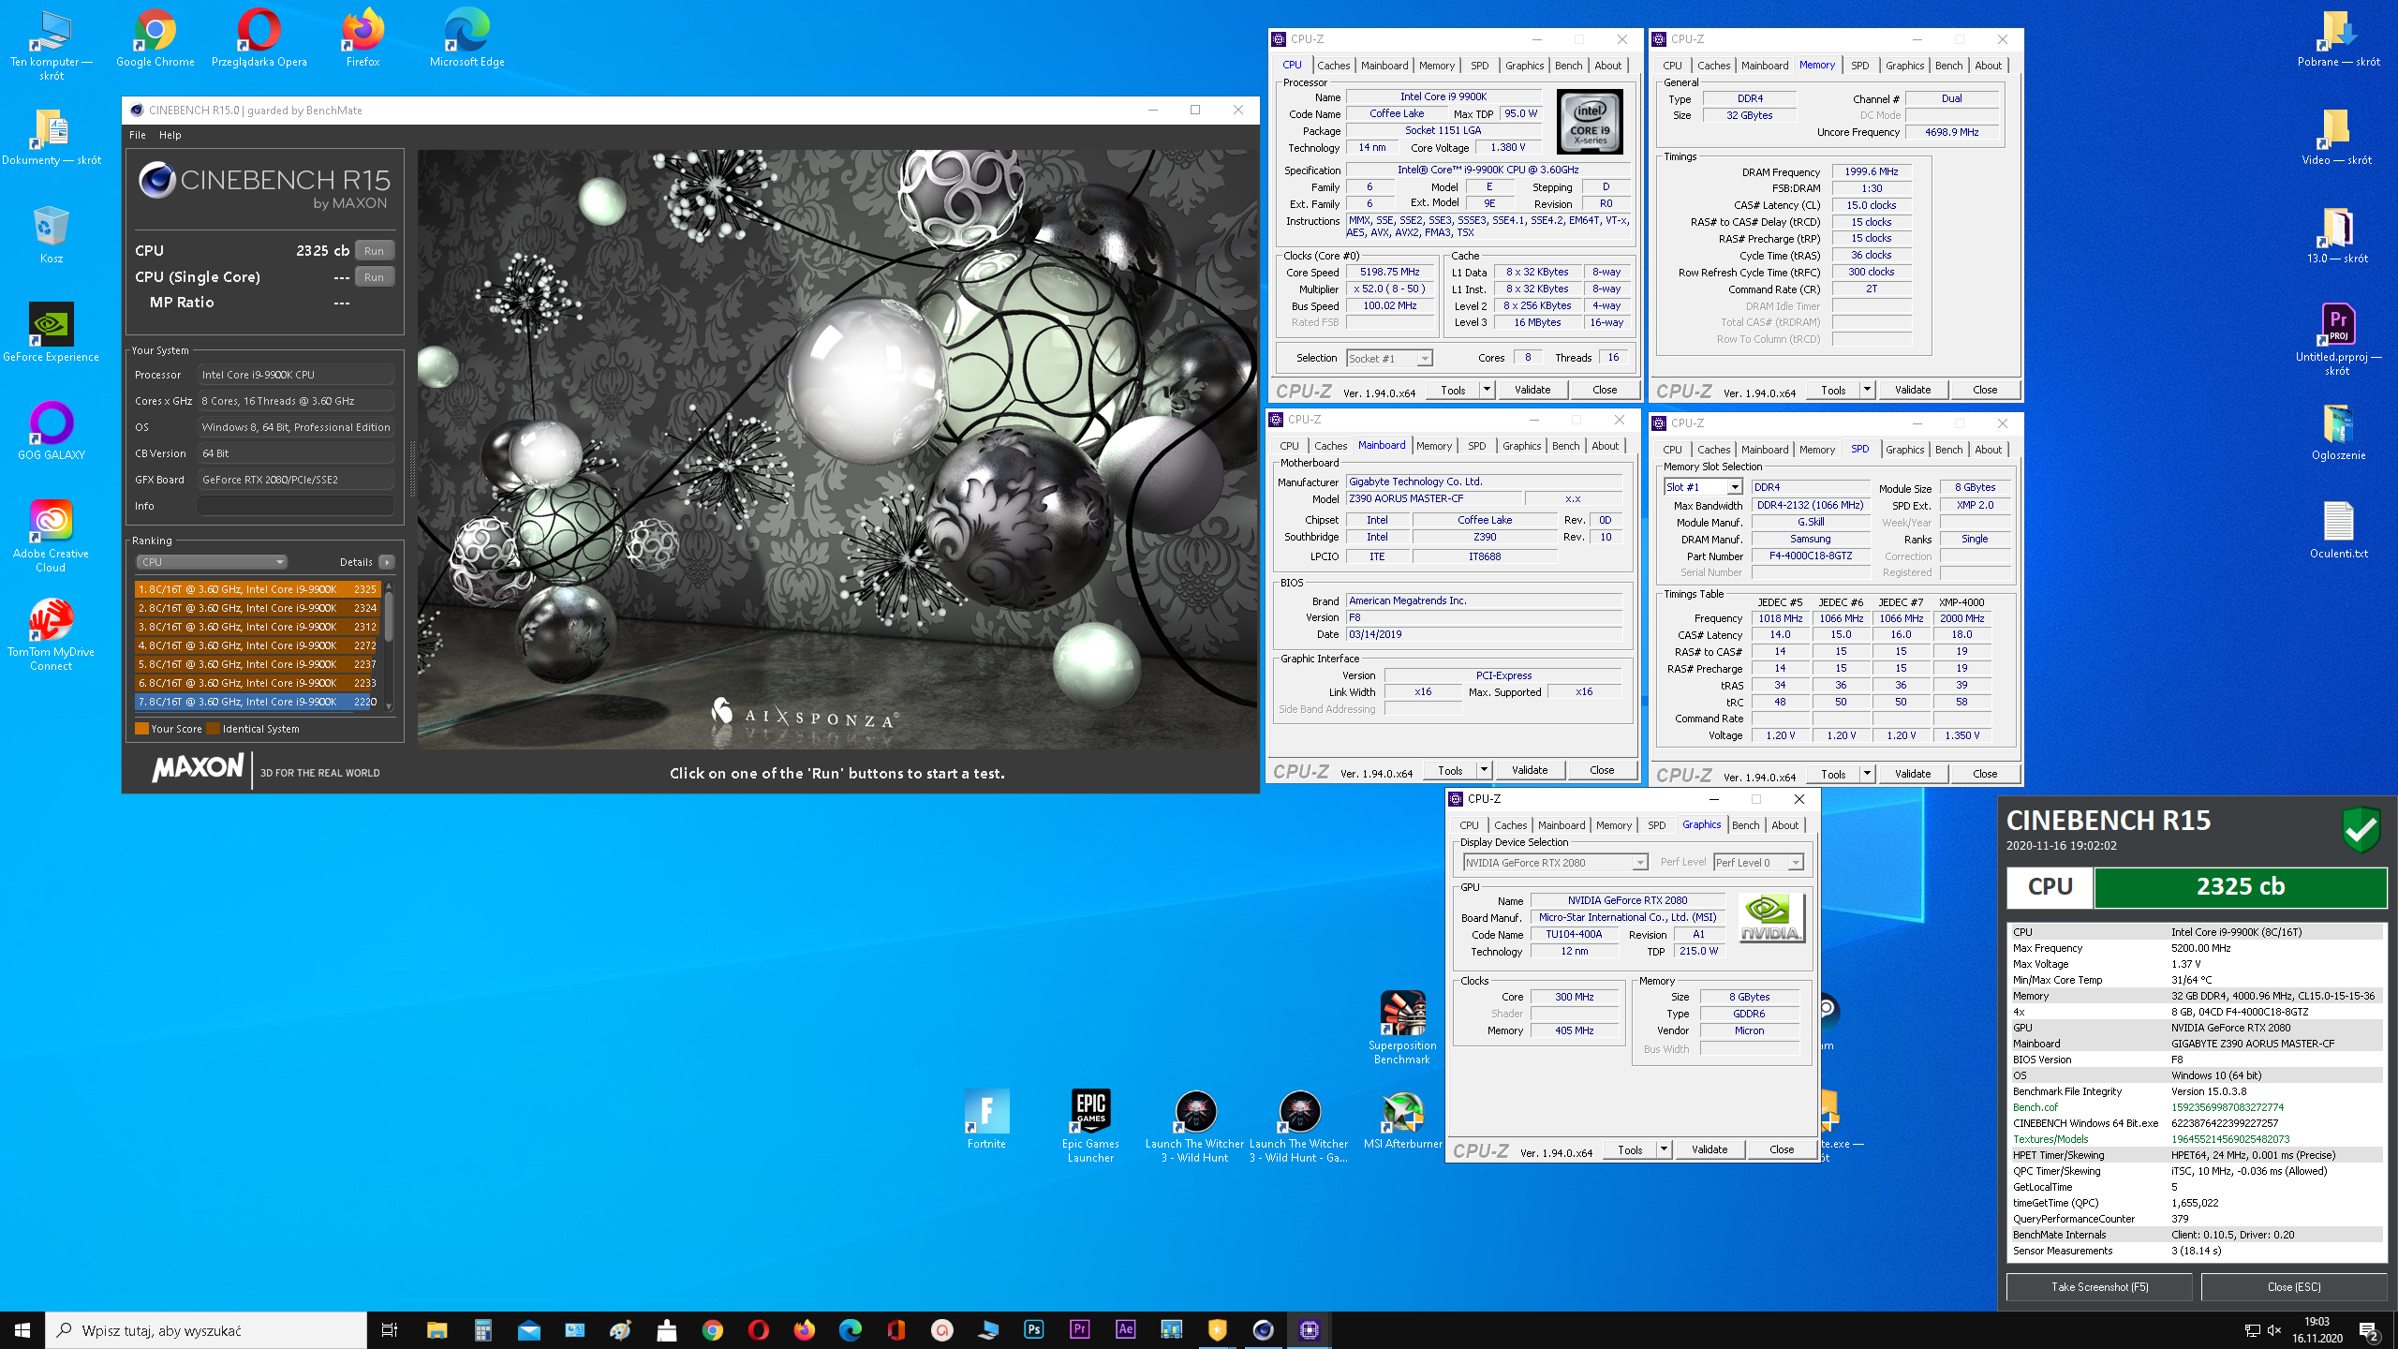The height and width of the screenshot is (1349, 2398).
Task: Switch to About tab in CPU-Z SPD window
Action: point(1989,450)
